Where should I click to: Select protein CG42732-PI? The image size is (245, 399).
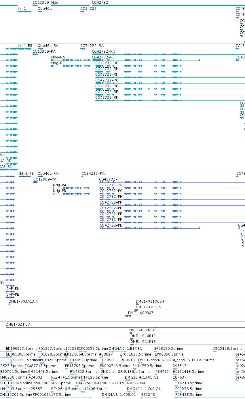[x=110, y=179]
